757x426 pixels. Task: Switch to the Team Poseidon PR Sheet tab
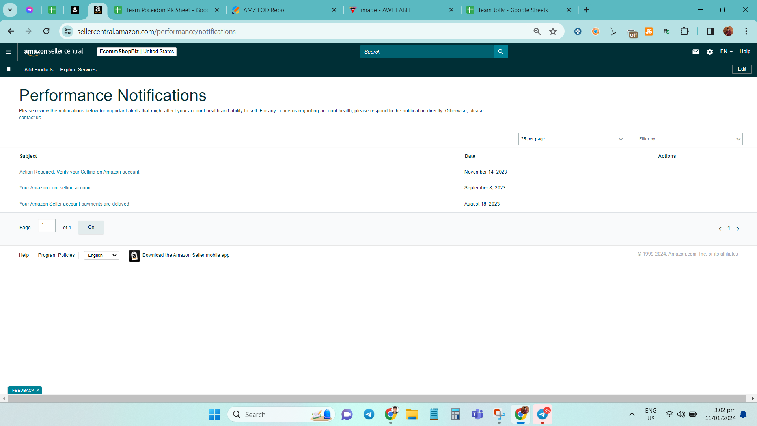[166, 10]
